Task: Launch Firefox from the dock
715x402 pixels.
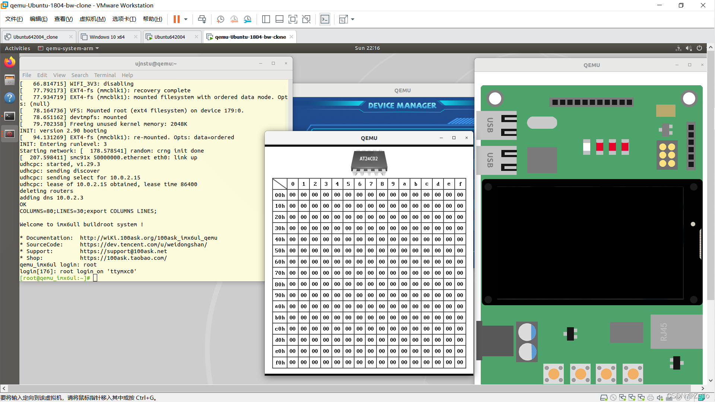Action: 10,62
